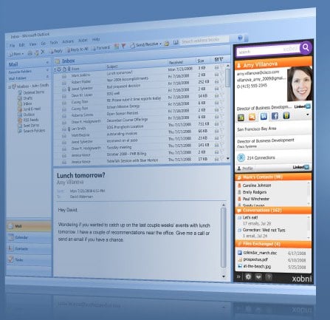Collapse the Mail Folders section
This screenshot has width=330, height=320.
(x=47, y=77)
